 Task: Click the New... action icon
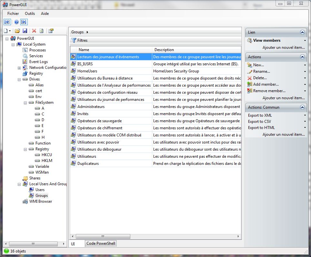click(249, 65)
